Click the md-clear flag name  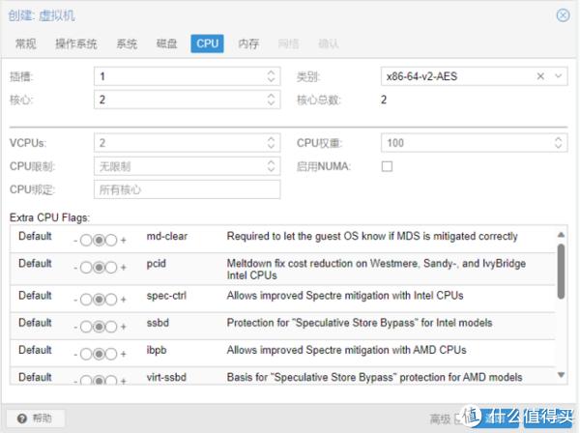167,236
